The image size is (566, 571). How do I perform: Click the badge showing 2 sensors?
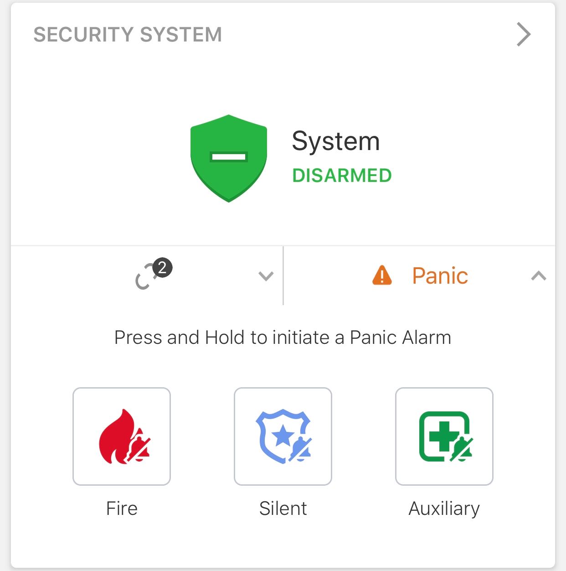pyautogui.click(x=162, y=268)
